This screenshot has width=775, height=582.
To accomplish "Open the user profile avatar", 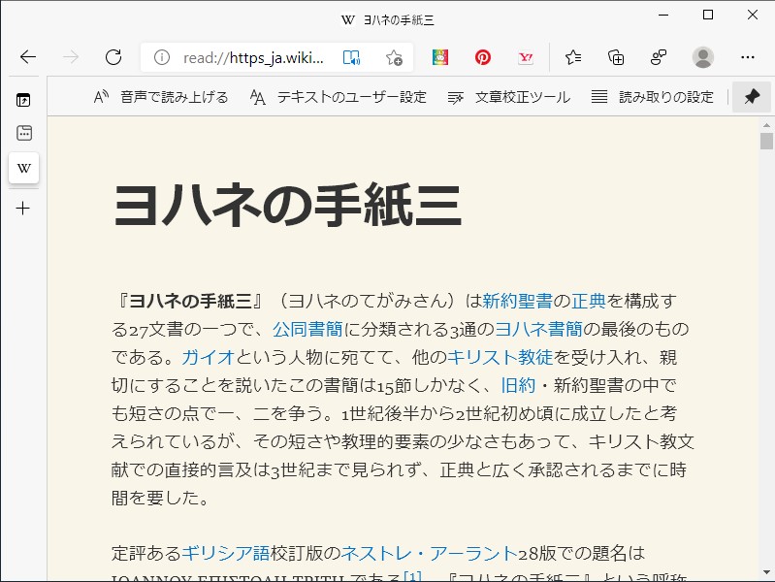I will point(703,57).
